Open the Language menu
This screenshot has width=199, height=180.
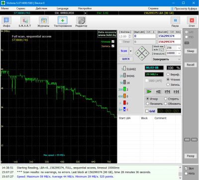(x=62, y=8)
